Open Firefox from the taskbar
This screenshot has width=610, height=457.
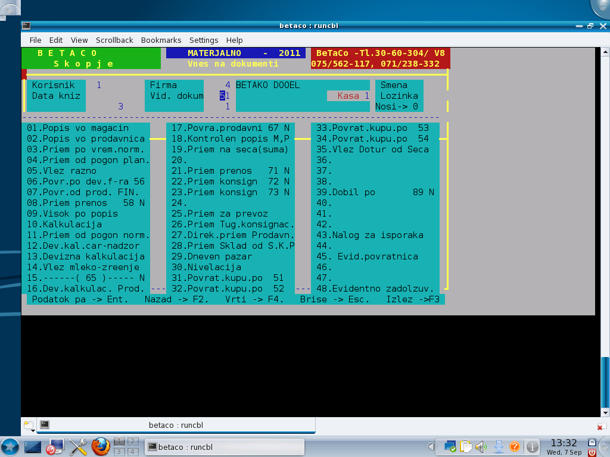pyautogui.click(x=100, y=447)
